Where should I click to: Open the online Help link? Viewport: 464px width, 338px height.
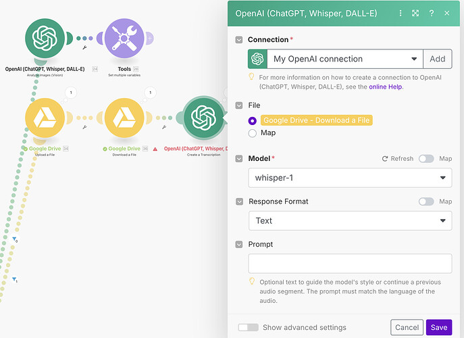point(386,87)
